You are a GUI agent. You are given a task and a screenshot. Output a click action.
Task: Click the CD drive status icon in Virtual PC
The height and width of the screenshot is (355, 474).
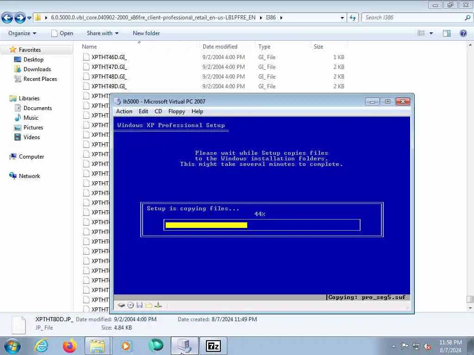coord(130,305)
